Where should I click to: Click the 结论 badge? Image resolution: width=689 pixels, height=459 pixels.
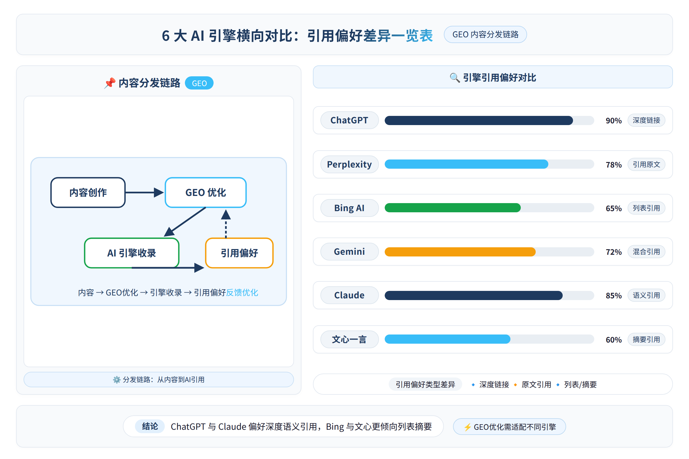pos(150,427)
